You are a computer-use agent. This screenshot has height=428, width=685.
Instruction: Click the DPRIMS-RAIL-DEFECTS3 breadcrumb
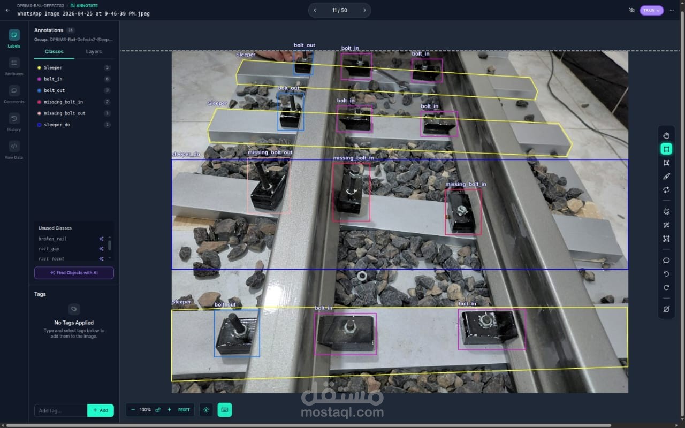[x=41, y=5]
